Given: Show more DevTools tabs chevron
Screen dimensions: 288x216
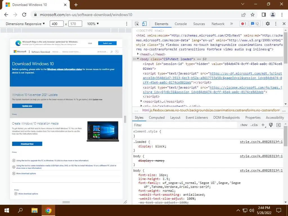Looking at the screenshot, I should (x=231, y=24).
